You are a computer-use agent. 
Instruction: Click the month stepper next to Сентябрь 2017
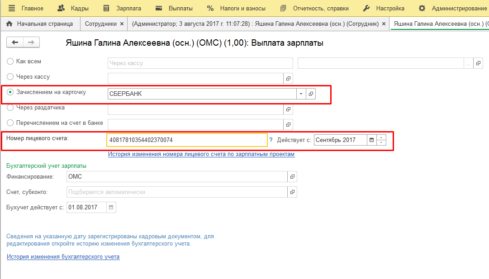[381, 140]
